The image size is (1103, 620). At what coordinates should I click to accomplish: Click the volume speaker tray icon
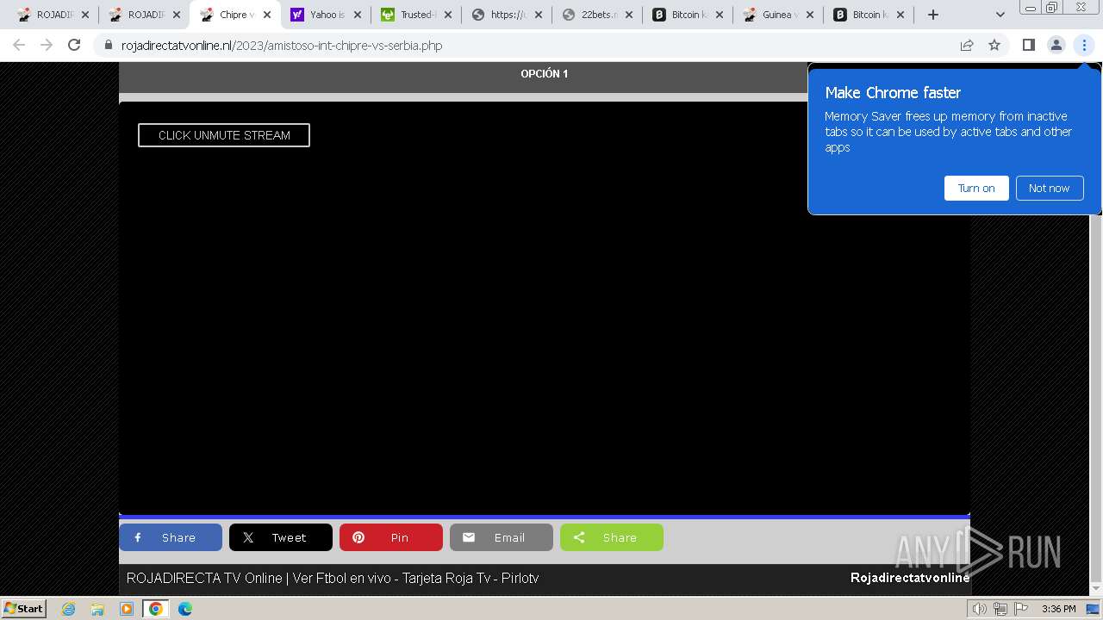980,609
